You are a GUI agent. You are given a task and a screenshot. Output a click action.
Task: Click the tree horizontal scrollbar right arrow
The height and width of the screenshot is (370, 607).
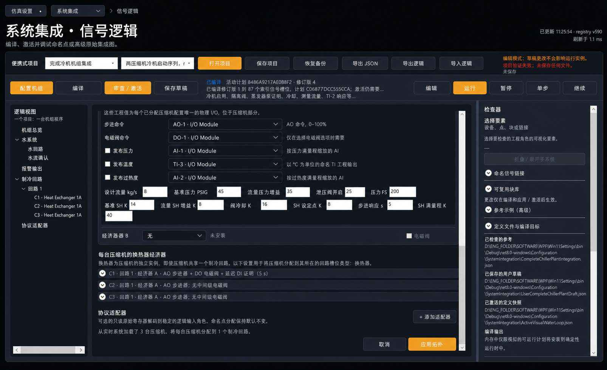pos(81,350)
